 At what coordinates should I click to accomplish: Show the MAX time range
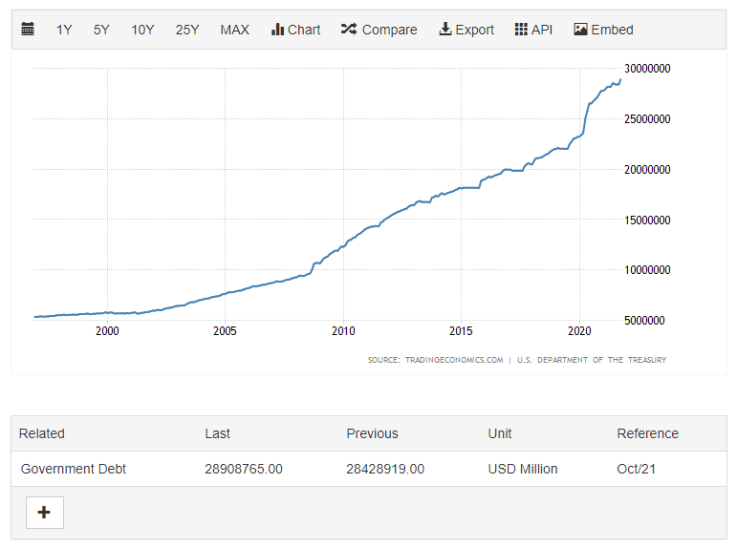point(234,30)
